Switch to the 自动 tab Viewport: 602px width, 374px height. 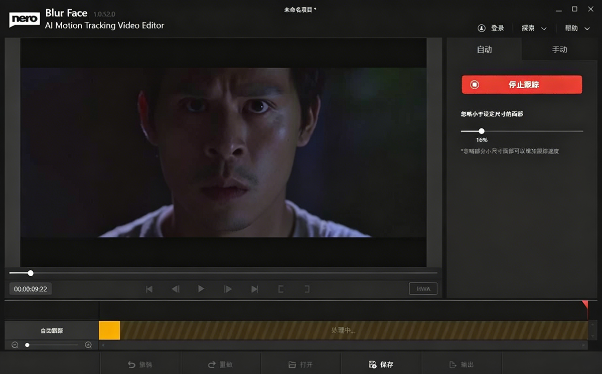484,50
